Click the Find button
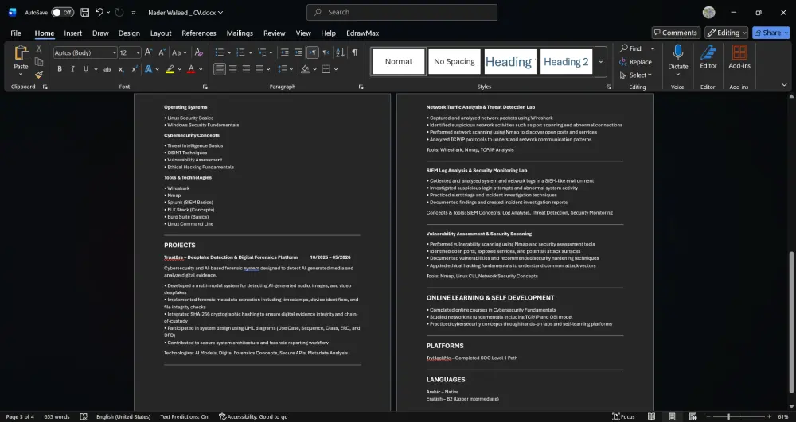Image resolution: width=796 pixels, height=422 pixels. tap(630, 48)
